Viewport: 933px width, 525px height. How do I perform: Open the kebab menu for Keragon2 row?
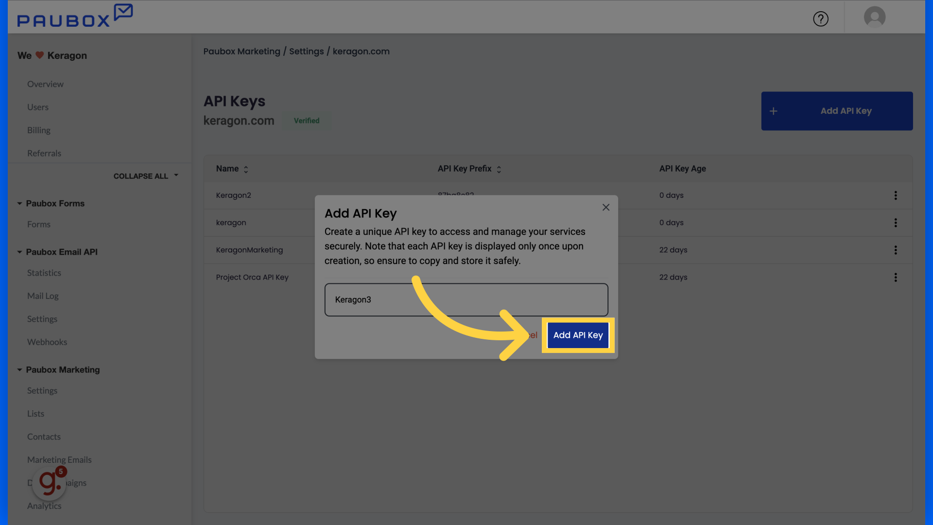click(x=896, y=195)
